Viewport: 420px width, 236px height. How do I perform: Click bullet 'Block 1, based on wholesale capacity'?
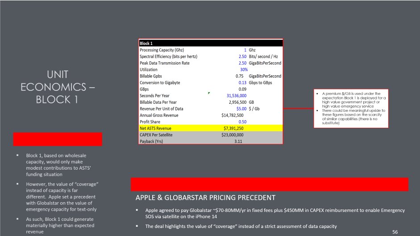click(x=58, y=165)
